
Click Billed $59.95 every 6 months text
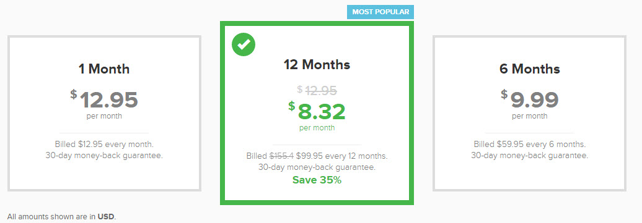tap(529, 144)
